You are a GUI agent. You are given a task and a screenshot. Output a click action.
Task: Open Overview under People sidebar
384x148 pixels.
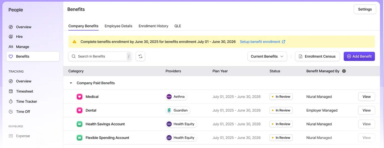click(23, 27)
